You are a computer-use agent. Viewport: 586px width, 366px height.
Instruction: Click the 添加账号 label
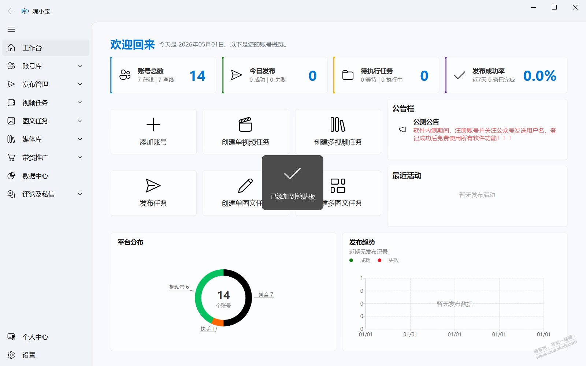(x=153, y=142)
